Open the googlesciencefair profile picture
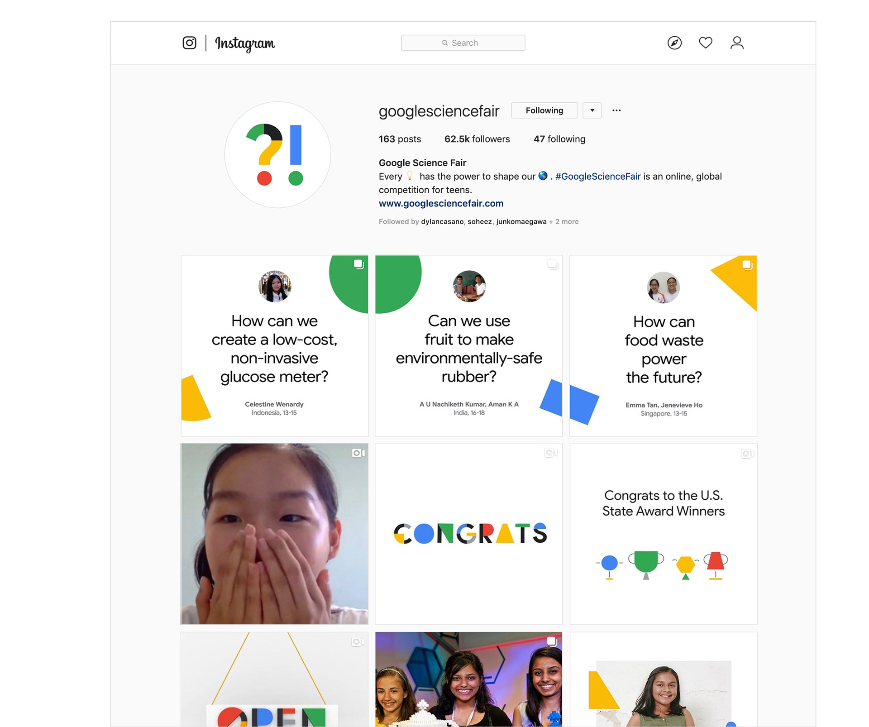 pyautogui.click(x=278, y=155)
